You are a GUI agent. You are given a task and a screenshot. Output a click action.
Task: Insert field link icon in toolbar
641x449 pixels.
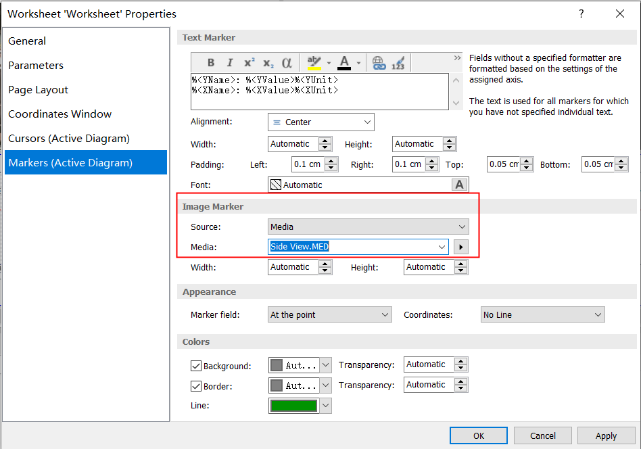coord(379,63)
